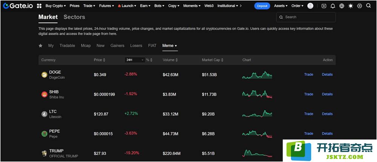Click the TRUMP coin icon
This screenshot has width=377, height=162.
pyautogui.click(x=44, y=153)
